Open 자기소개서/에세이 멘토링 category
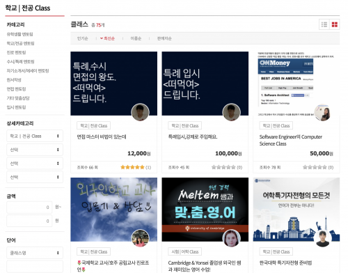Screen dimensions: 348x273 tap(28, 71)
